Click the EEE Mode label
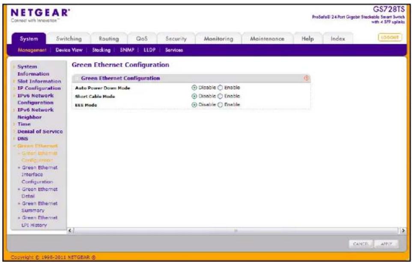 click(86, 105)
